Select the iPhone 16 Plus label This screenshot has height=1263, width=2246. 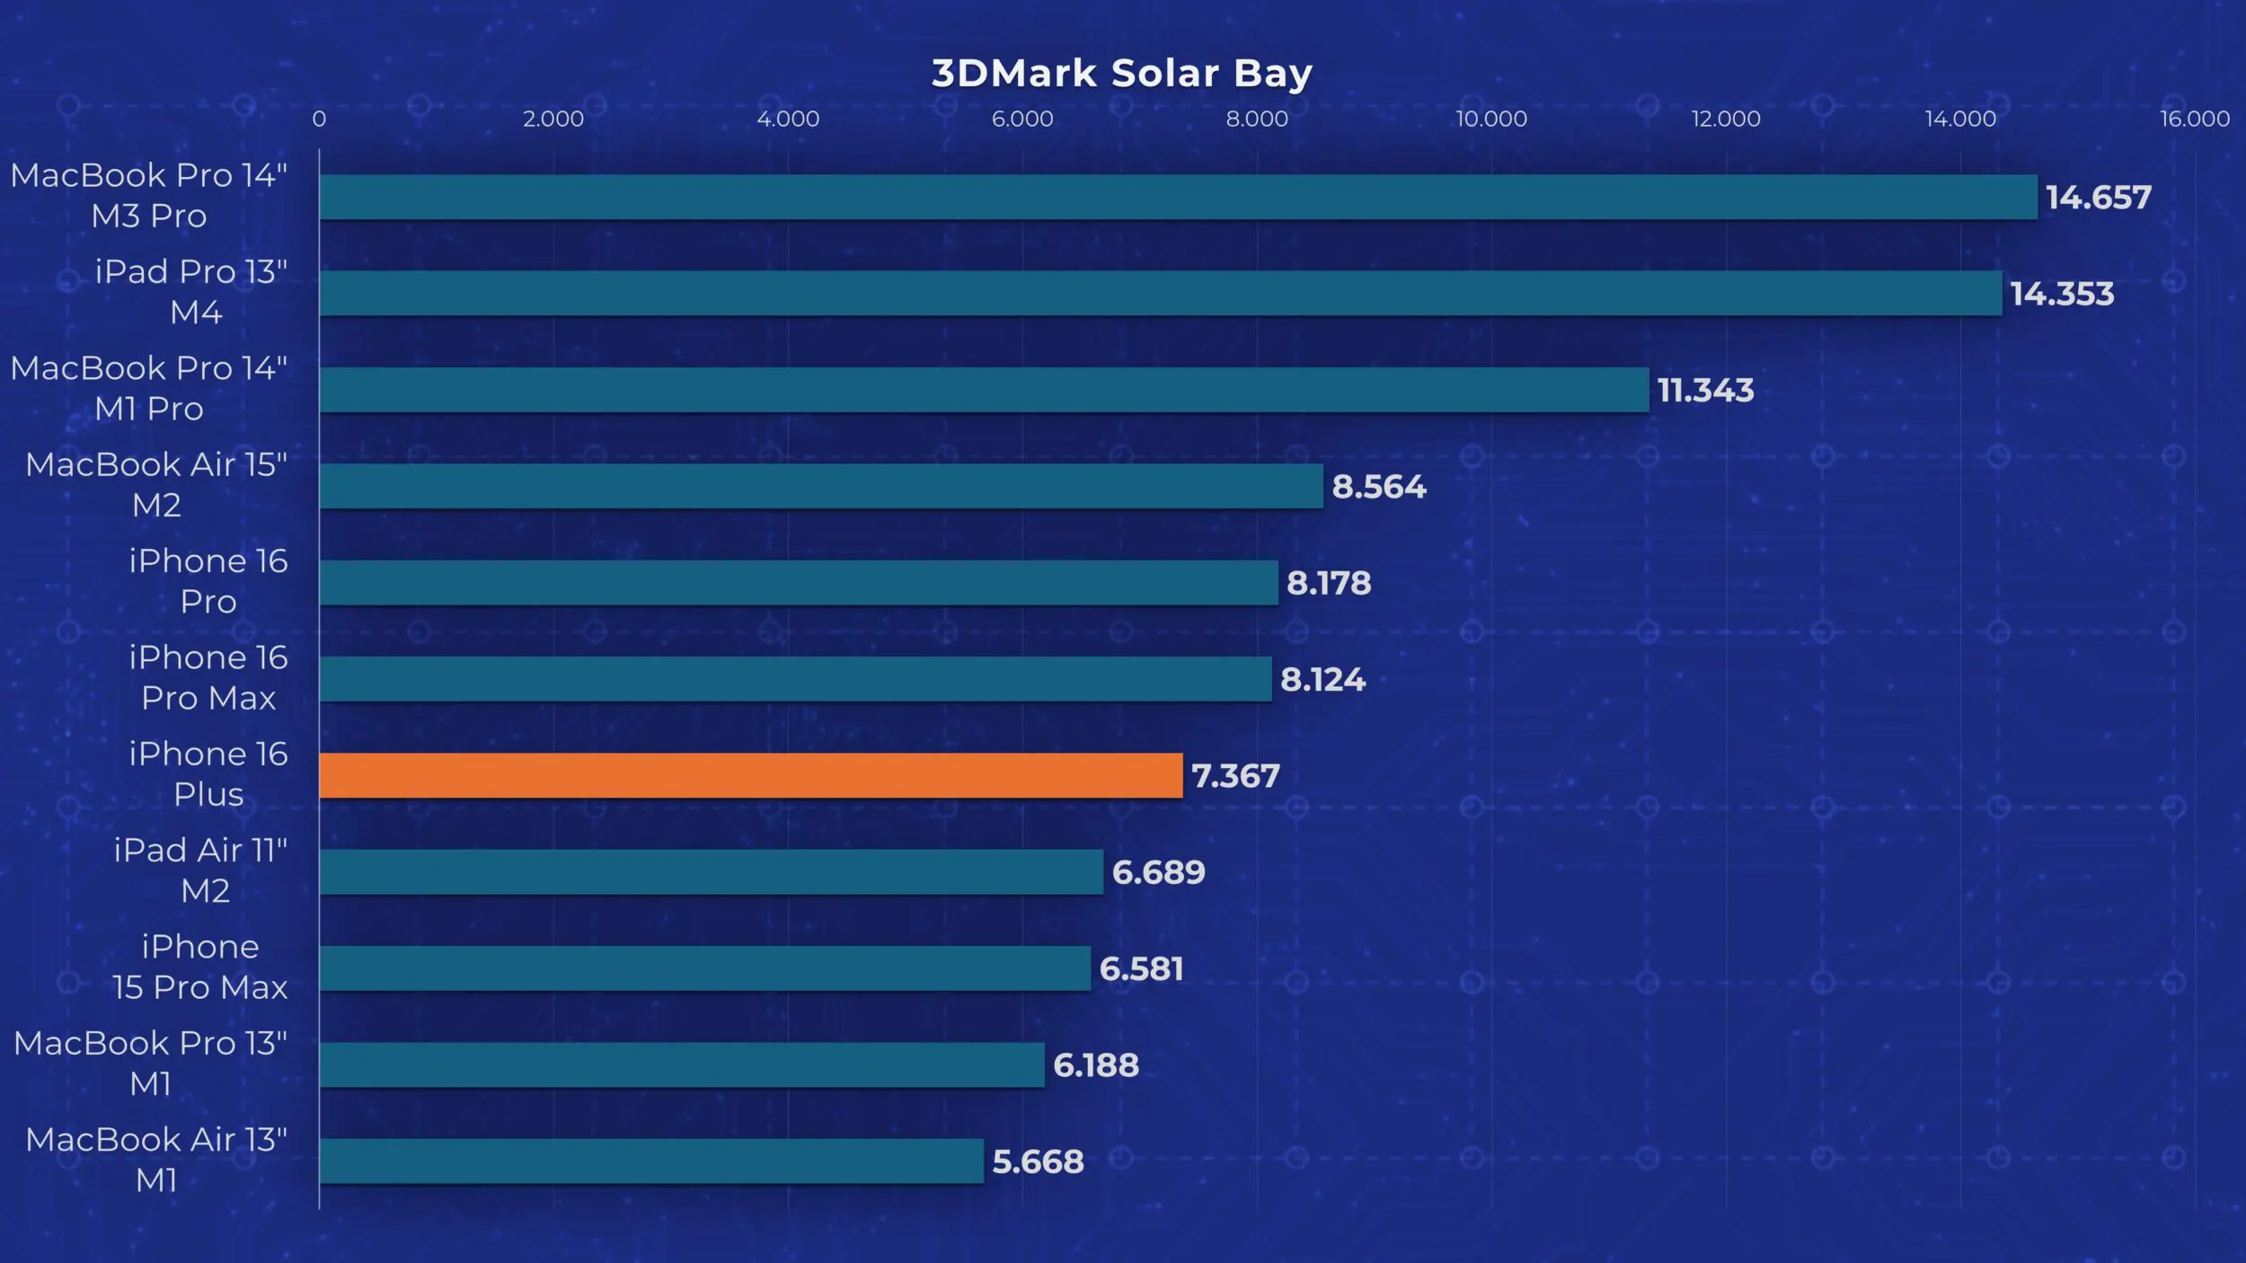[208, 774]
